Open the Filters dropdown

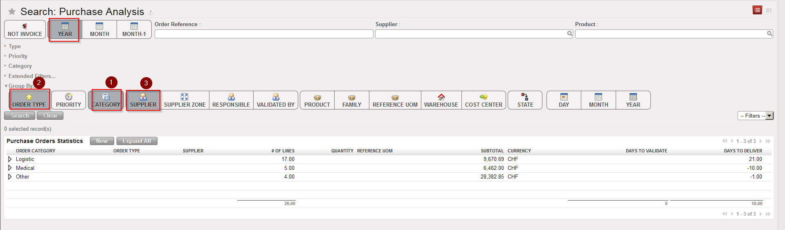[755, 116]
